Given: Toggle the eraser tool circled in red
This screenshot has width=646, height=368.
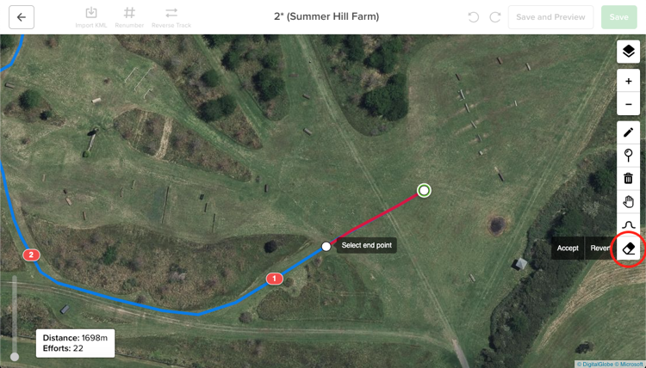Looking at the screenshot, I should coord(628,248).
